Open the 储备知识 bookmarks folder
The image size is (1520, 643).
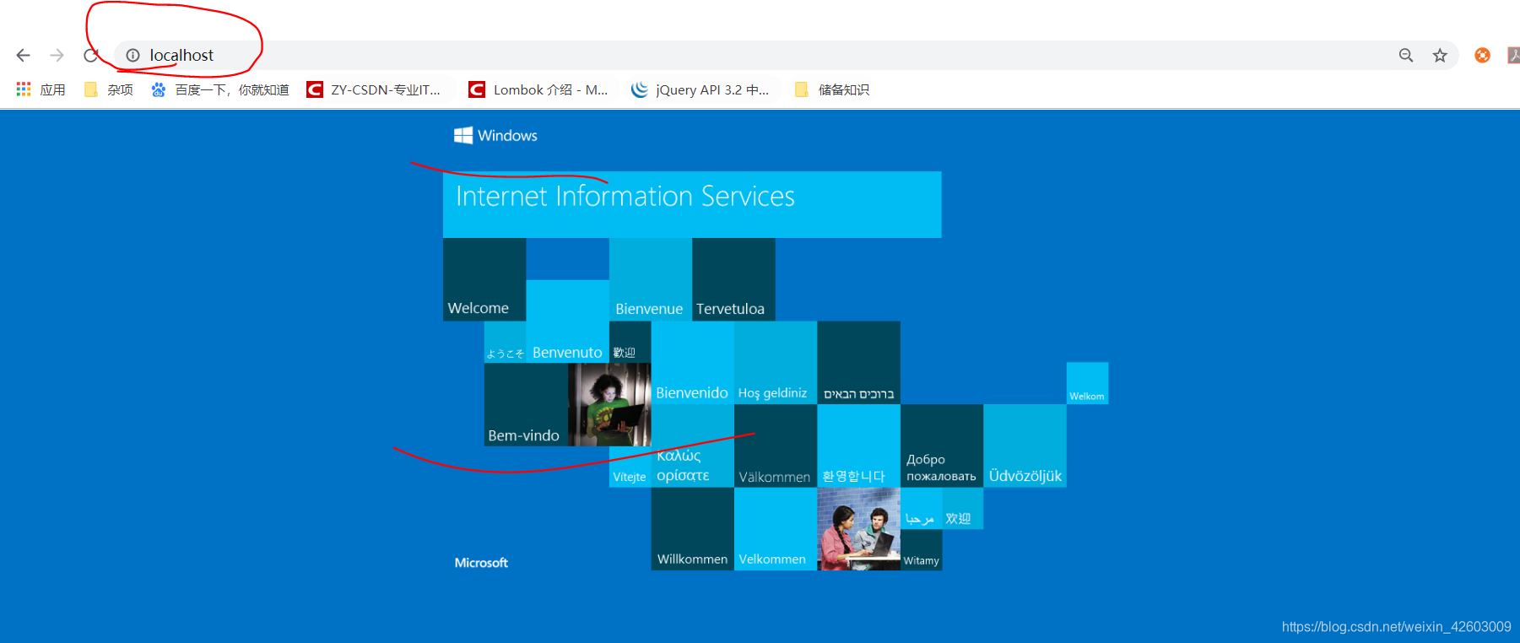(x=831, y=89)
